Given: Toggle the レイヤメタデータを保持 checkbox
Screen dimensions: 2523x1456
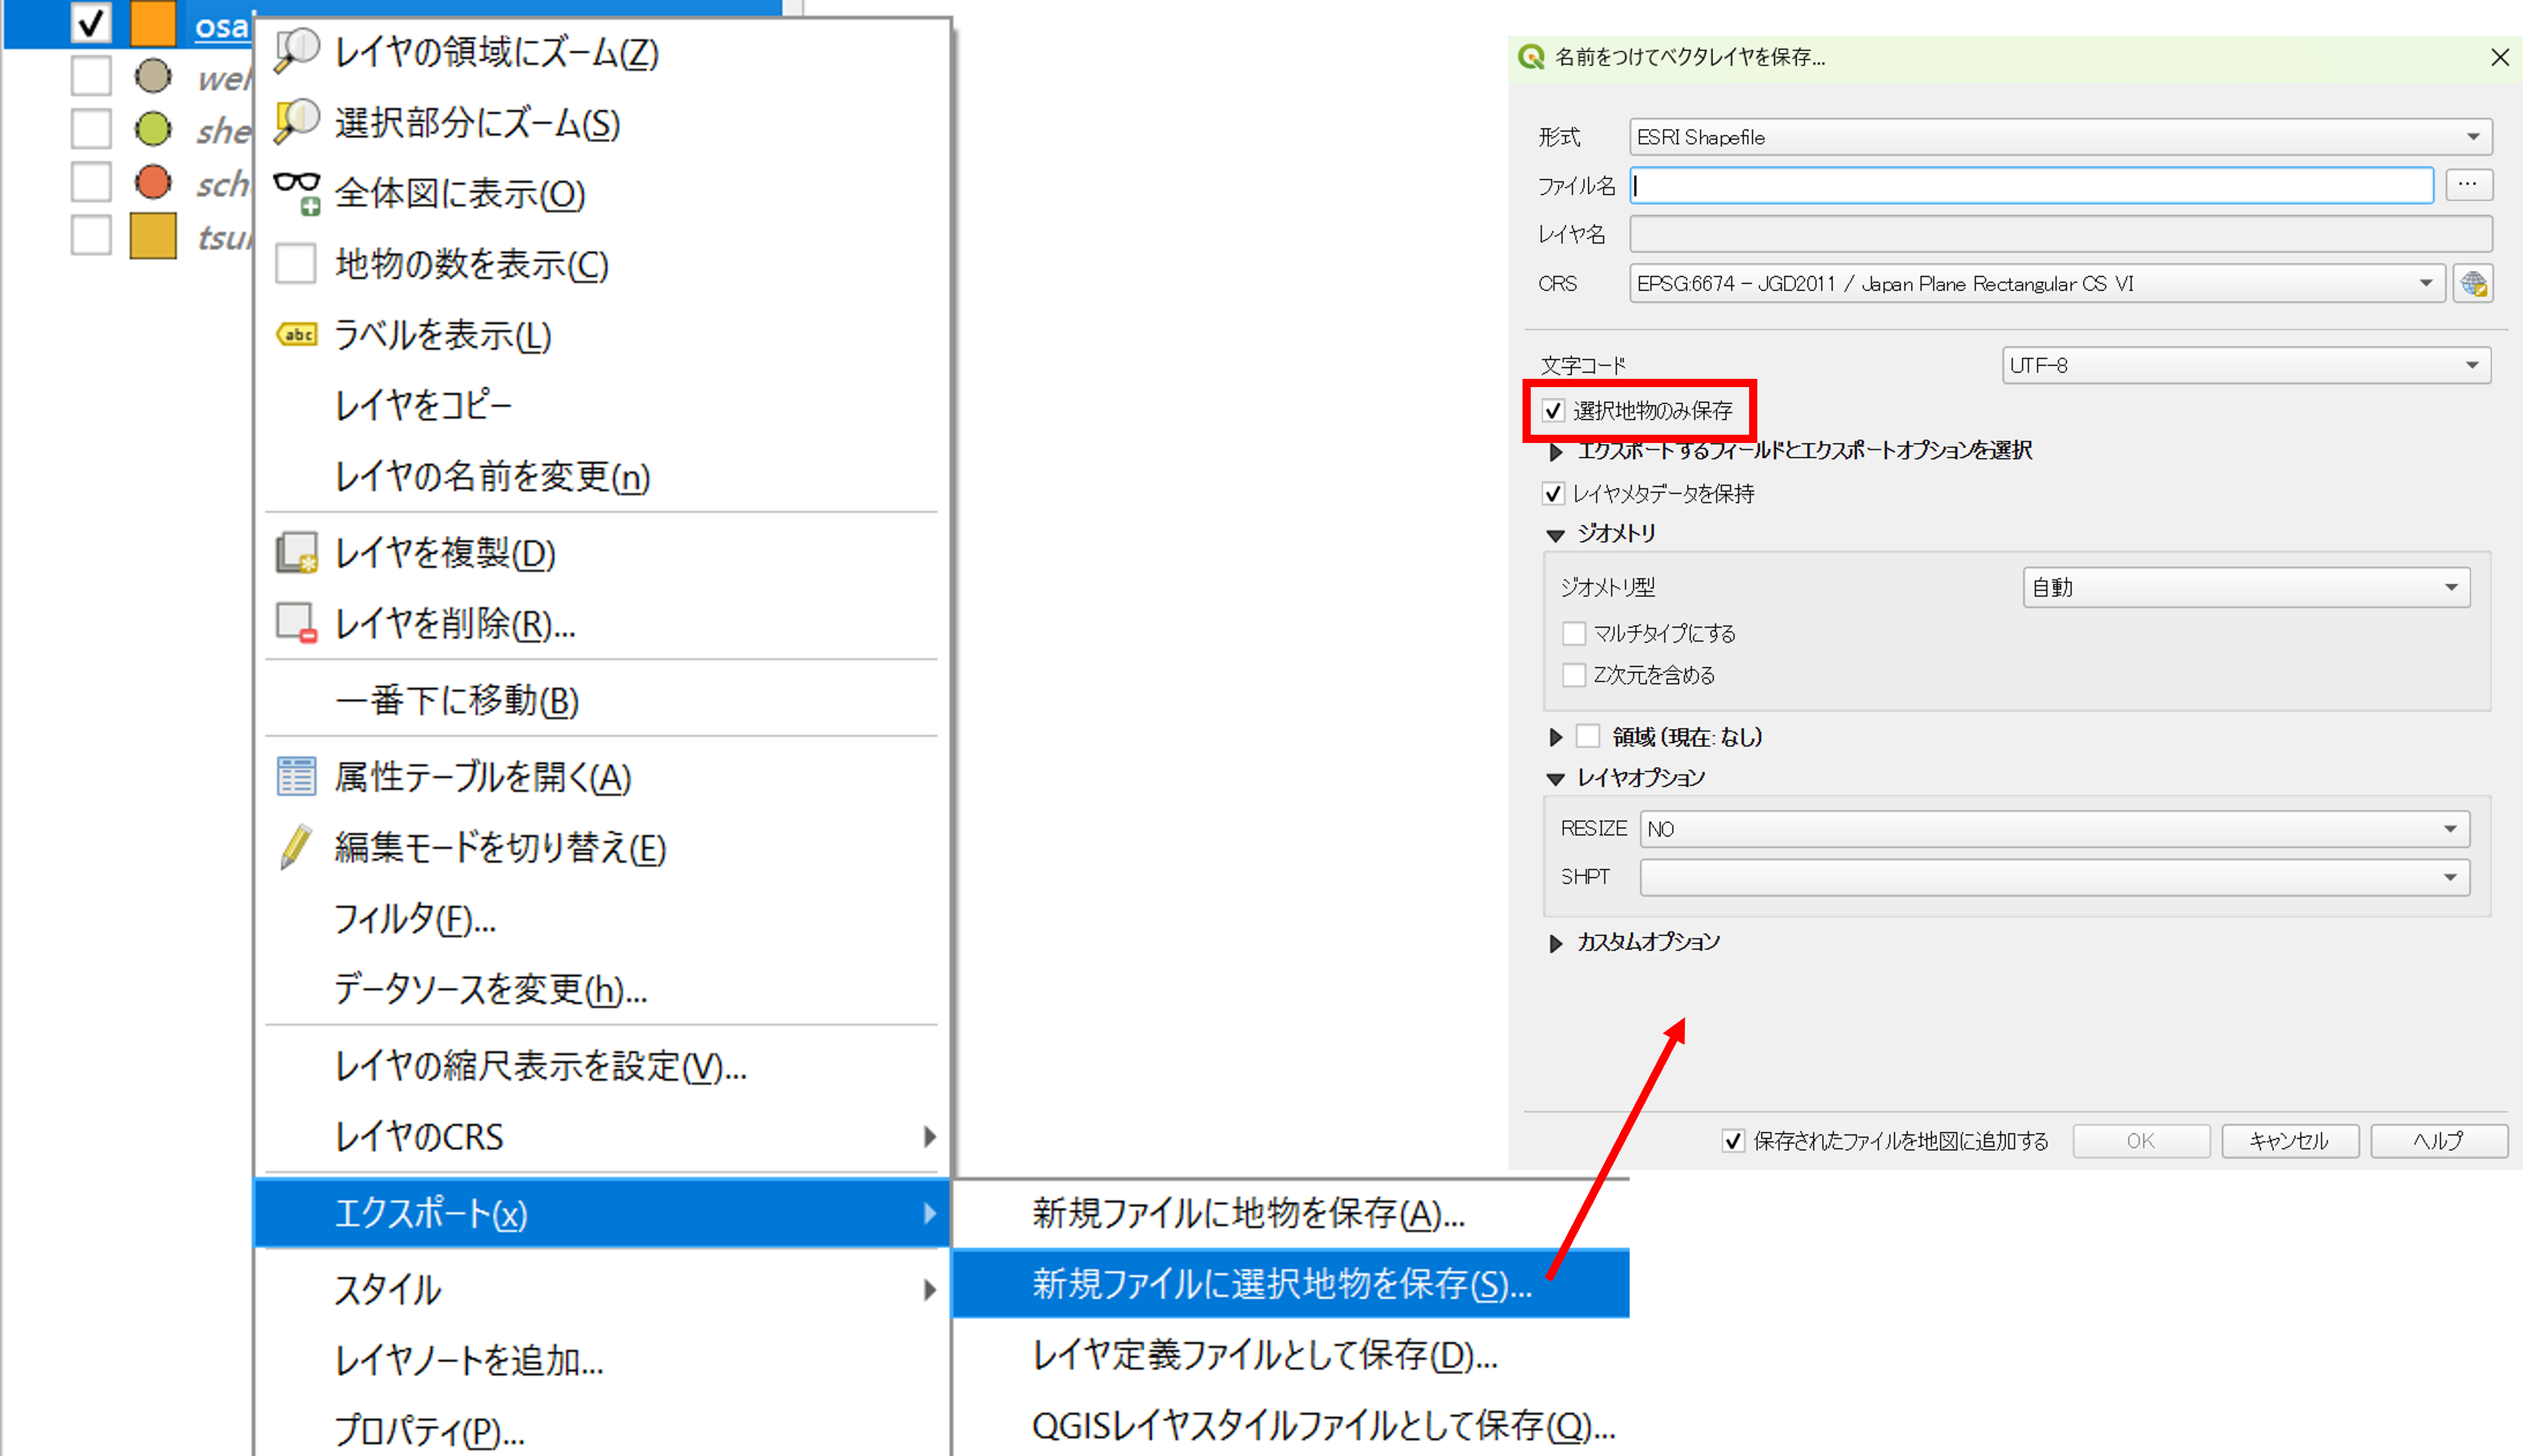Looking at the screenshot, I should coord(1553,493).
